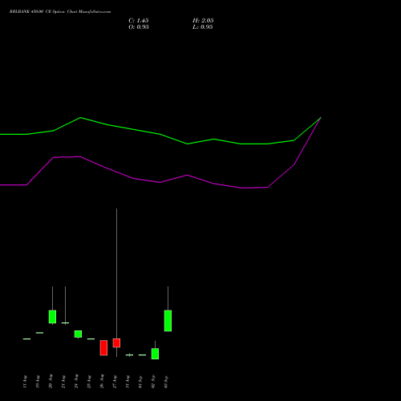Screen dimensions: 401x401
Task: Click the RBLBANK 450.00 CE chart title
Action: (60, 12)
